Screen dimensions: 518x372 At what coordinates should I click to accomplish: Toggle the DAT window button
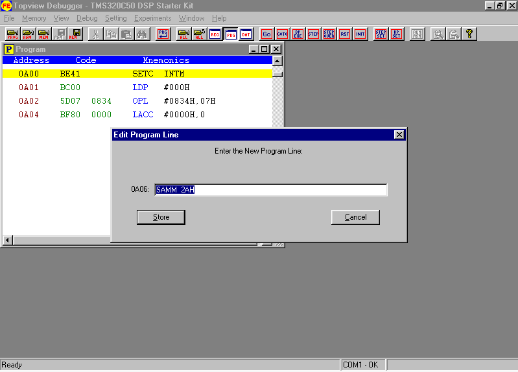[x=246, y=34]
